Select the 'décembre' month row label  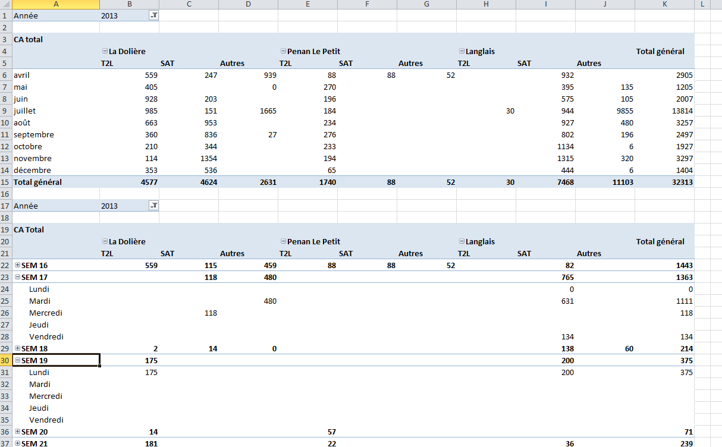[33, 170]
